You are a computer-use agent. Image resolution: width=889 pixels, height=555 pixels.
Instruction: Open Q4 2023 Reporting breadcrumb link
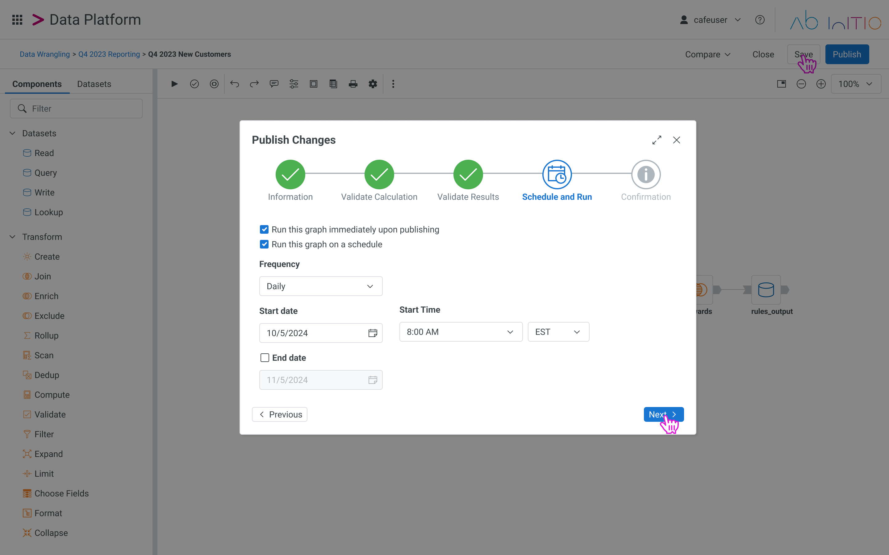click(x=109, y=54)
